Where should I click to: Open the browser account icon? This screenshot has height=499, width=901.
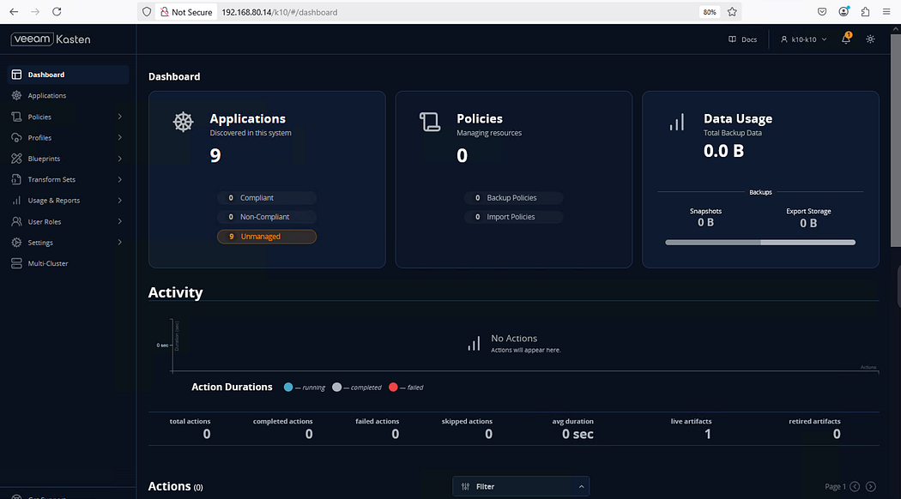tap(844, 11)
